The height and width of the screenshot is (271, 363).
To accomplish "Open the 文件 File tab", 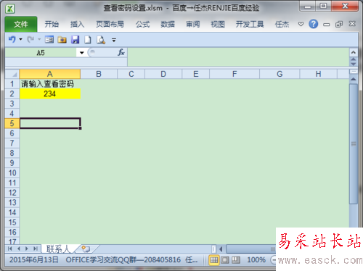I will coord(21,24).
